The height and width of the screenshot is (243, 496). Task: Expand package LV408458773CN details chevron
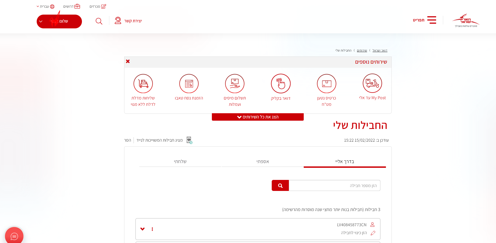143,229
